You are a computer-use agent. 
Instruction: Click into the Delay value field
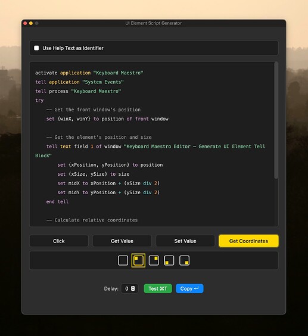point(129,288)
